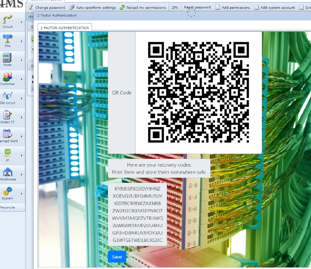
Task: Expand the Planned Work submenu arrow
Action: pos(22,137)
